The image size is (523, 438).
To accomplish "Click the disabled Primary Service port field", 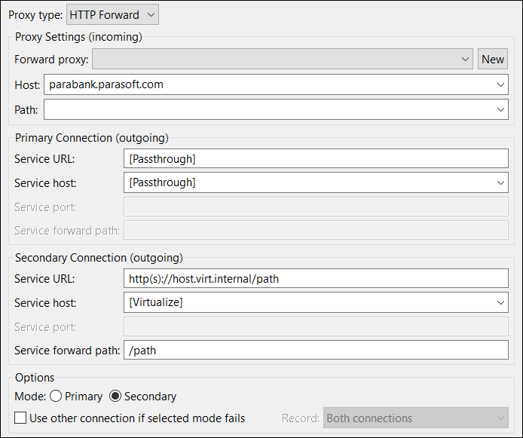I will click(x=316, y=207).
